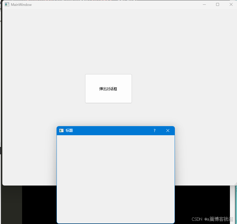Viewport: 237px width, 224px height.
Task: Click the 弹出对话框 button
Action: click(108, 88)
